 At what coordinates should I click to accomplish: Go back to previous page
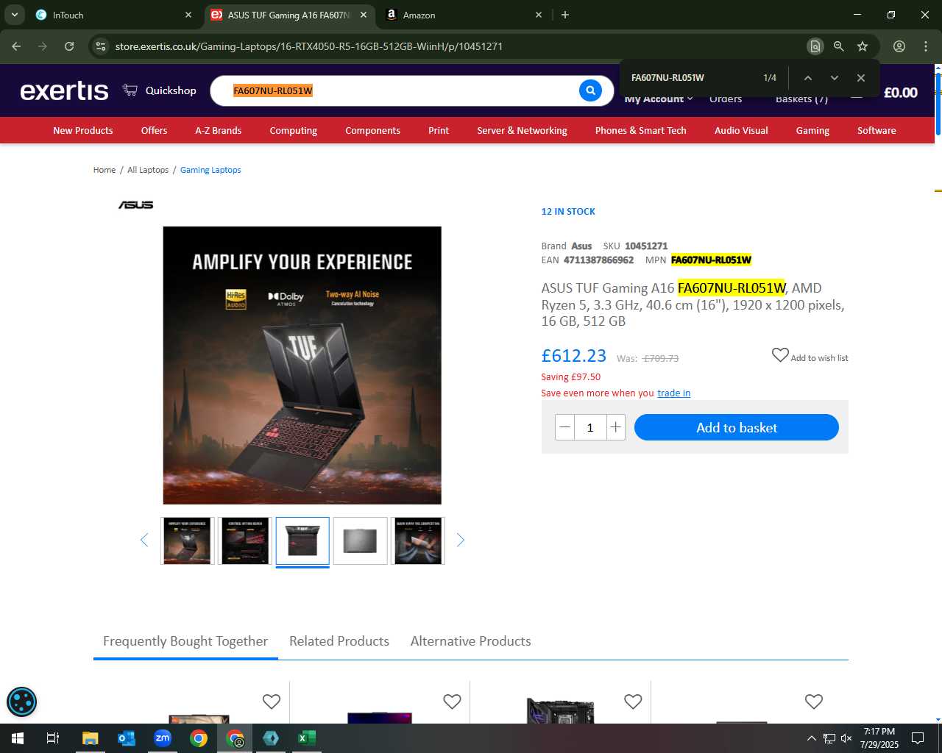[x=16, y=46]
